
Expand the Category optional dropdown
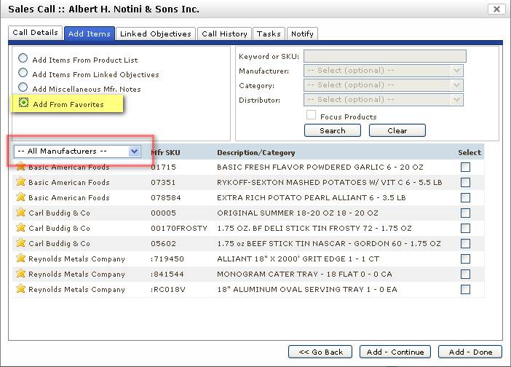pyautogui.click(x=384, y=85)
